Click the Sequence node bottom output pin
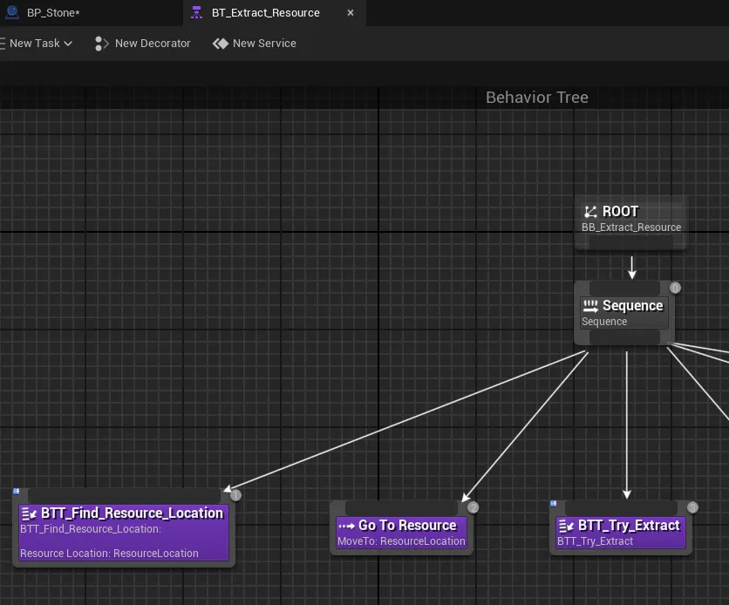729x605 pixels. click(625, 337)
